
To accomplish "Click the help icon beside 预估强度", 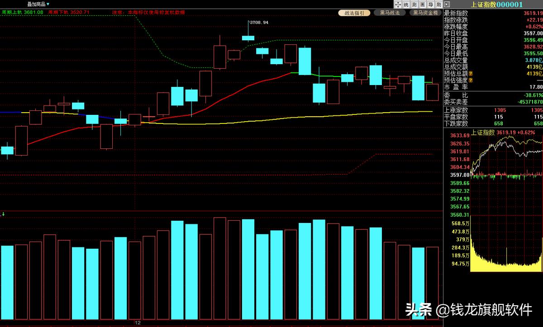I will [x=471, y=80].
